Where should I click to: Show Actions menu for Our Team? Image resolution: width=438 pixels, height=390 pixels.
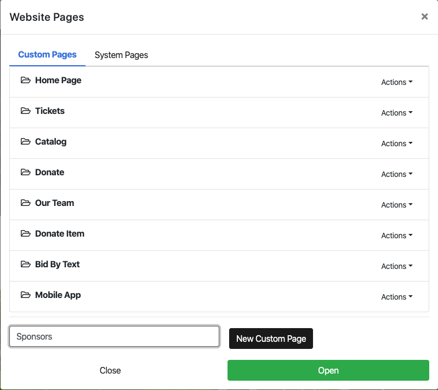396,205
